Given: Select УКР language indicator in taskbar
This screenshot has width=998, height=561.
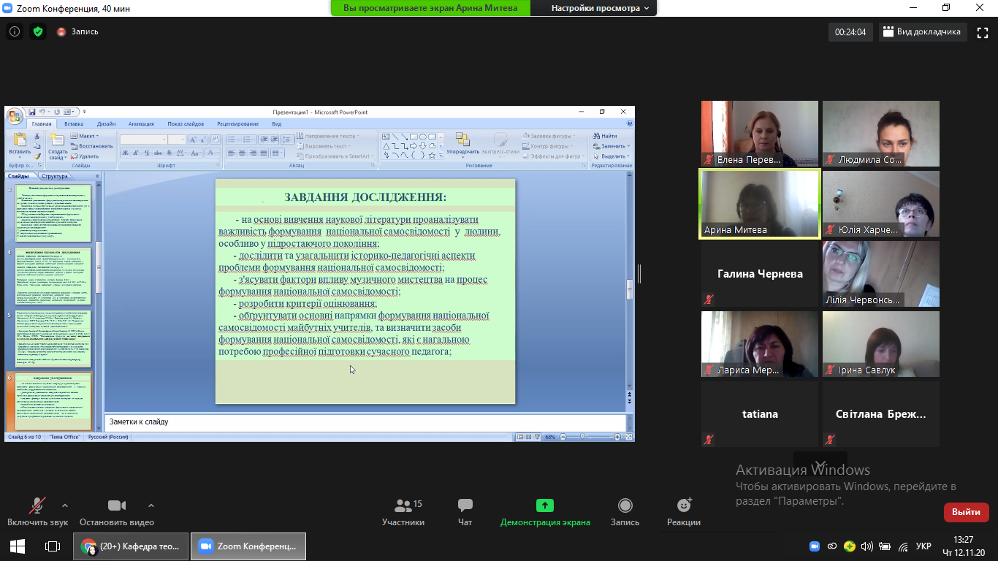Looking at the screenshot, I should point(923,546).
